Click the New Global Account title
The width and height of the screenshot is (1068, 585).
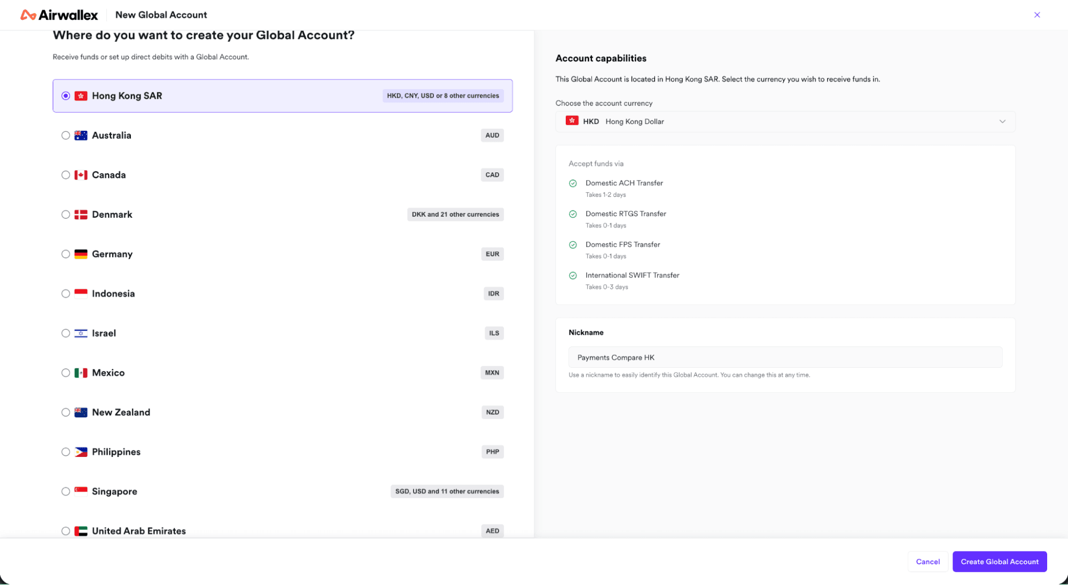tap(161, 15)
